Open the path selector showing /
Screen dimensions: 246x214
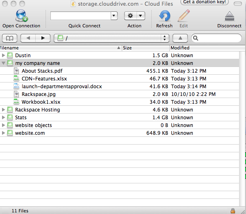click(112, 38)
